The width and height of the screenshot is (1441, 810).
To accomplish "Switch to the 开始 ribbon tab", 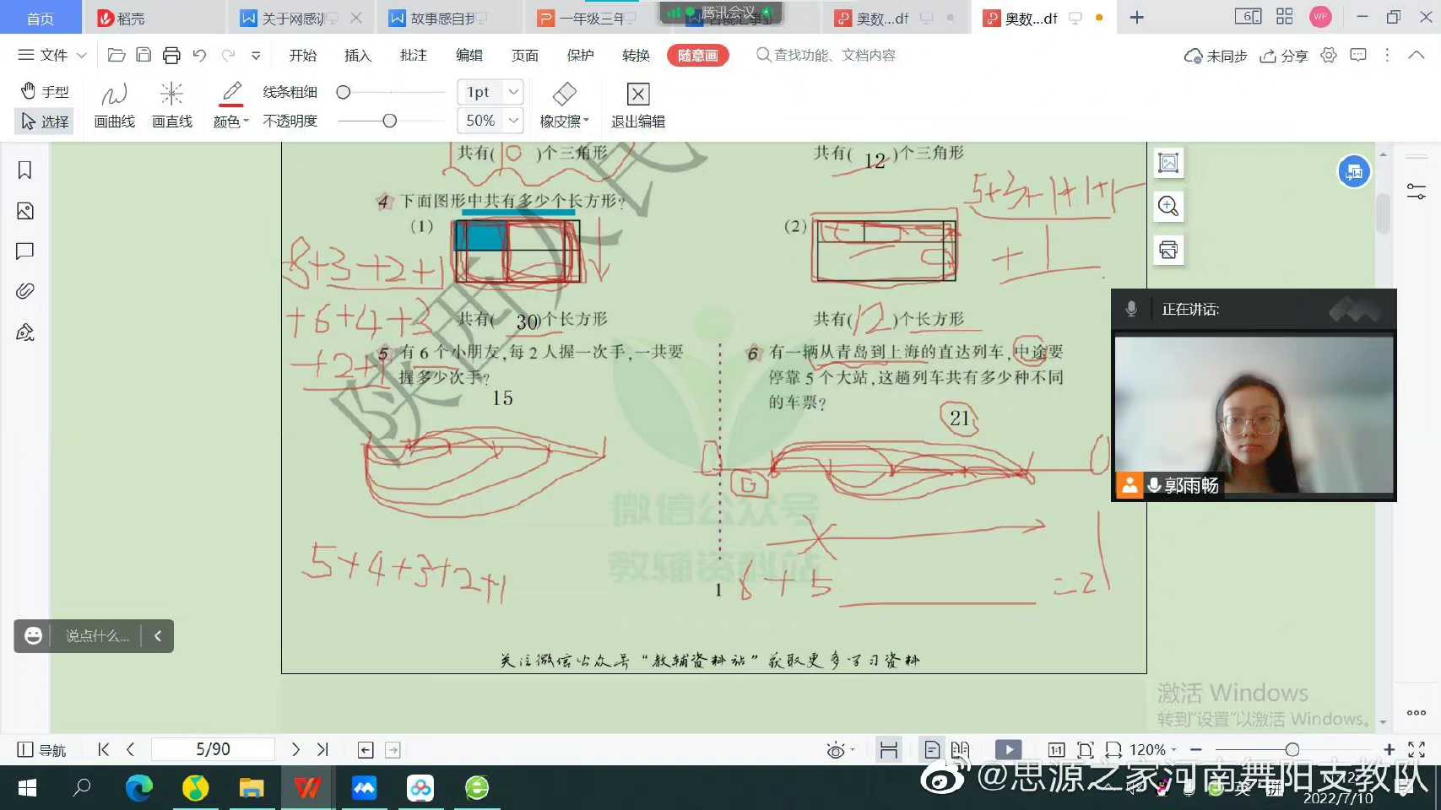I will click(x=303, y=56).
